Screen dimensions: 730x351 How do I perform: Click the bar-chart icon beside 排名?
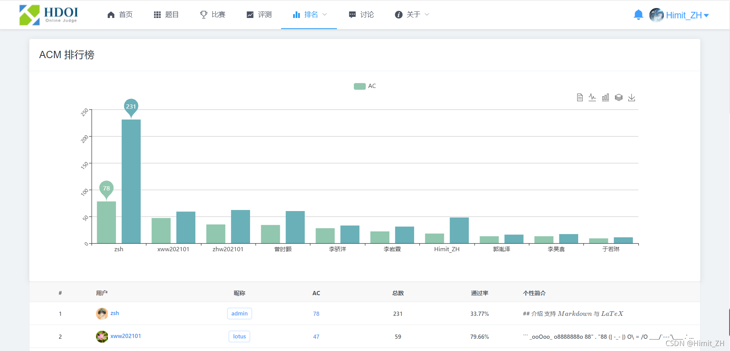tap(296, 15)
